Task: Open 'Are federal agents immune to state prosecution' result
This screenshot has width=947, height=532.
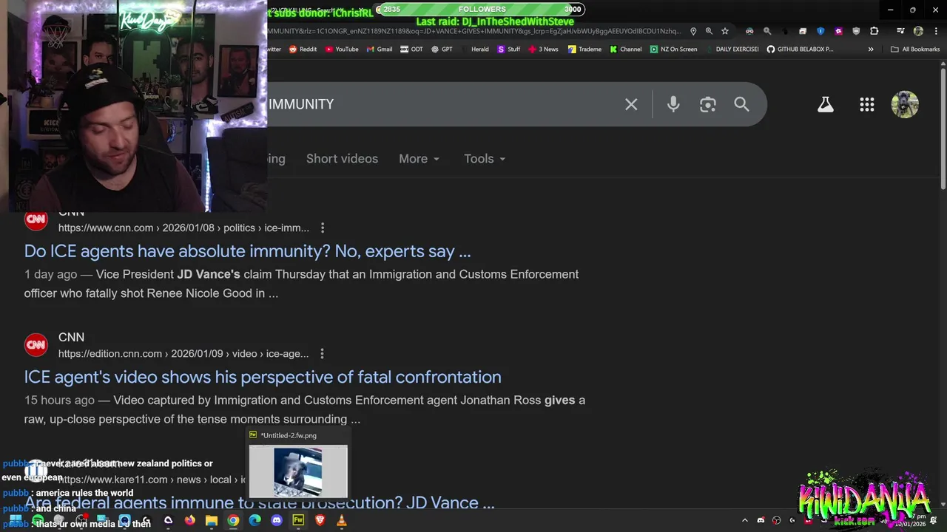Action: (259, 503)
